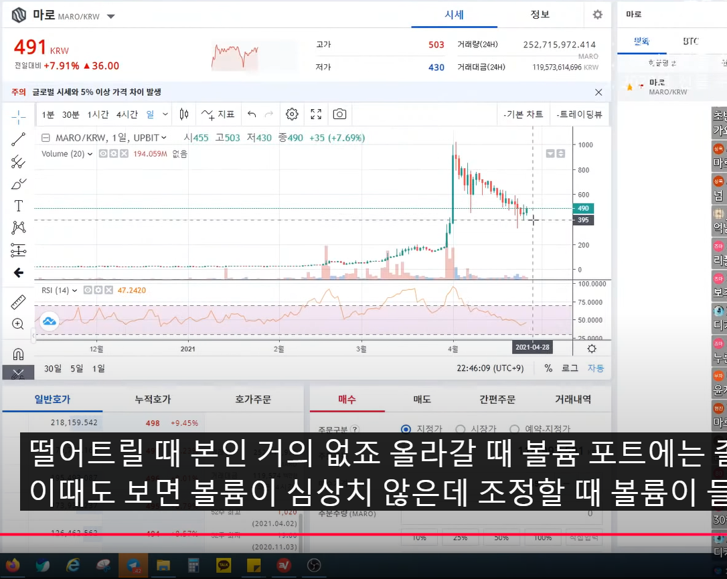Remove the Volume indicator

point(124,153)
